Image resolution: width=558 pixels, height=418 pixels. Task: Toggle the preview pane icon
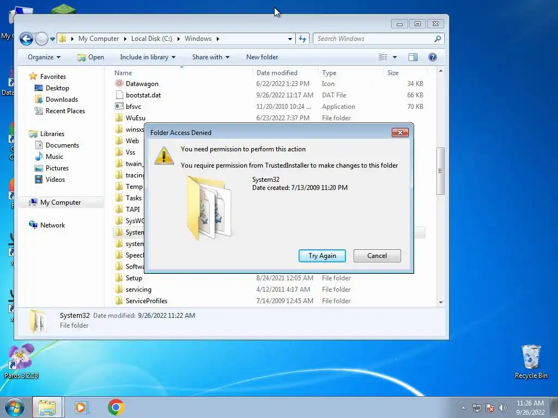413,57
